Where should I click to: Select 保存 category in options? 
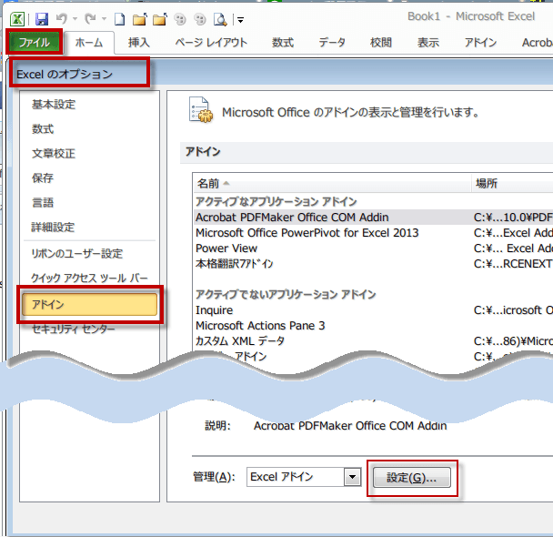pos(43,177)
